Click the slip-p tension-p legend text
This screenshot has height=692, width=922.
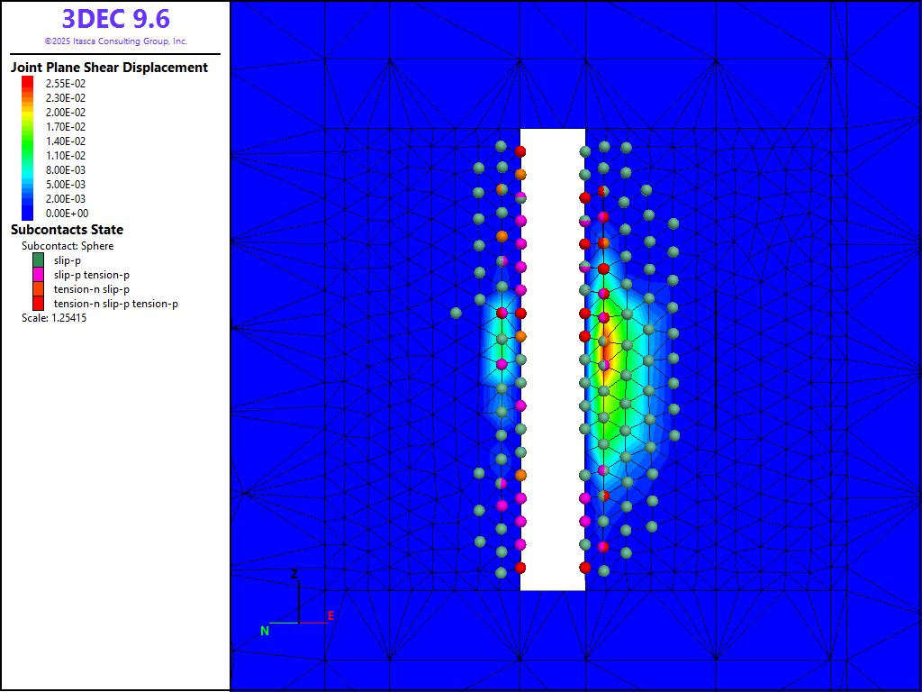(91, 275)
